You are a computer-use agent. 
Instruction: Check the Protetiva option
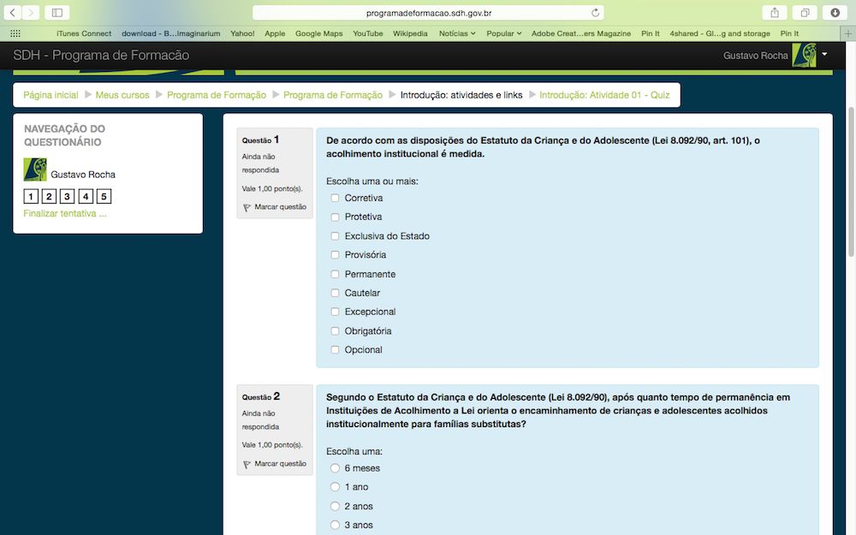pyautogui.click(x=336, y=217)
